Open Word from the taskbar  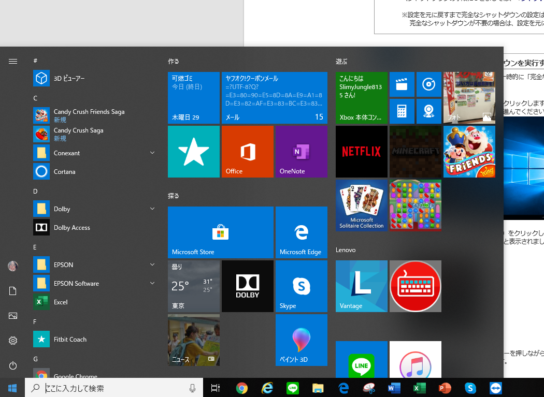(x=394, y=388)
